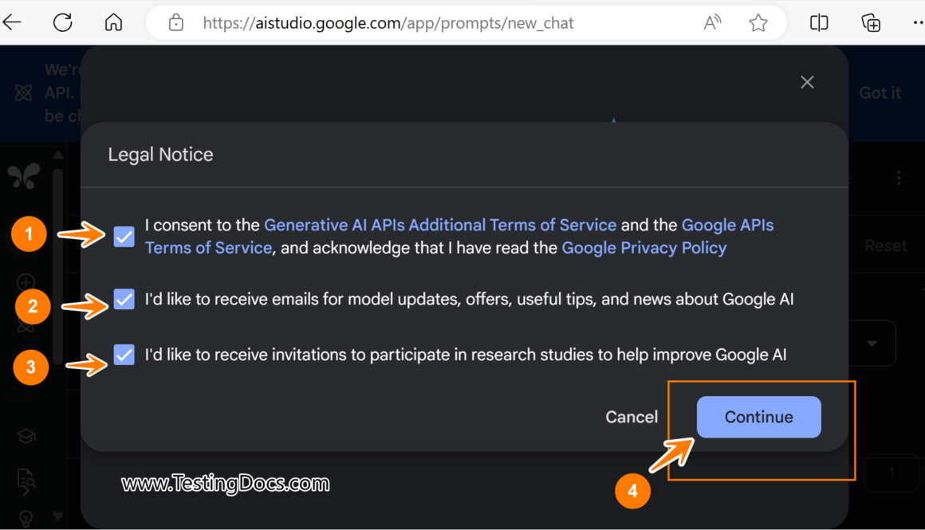Click the read aloud icon in address bar
The image size is (925, 530).
[712, 22]
